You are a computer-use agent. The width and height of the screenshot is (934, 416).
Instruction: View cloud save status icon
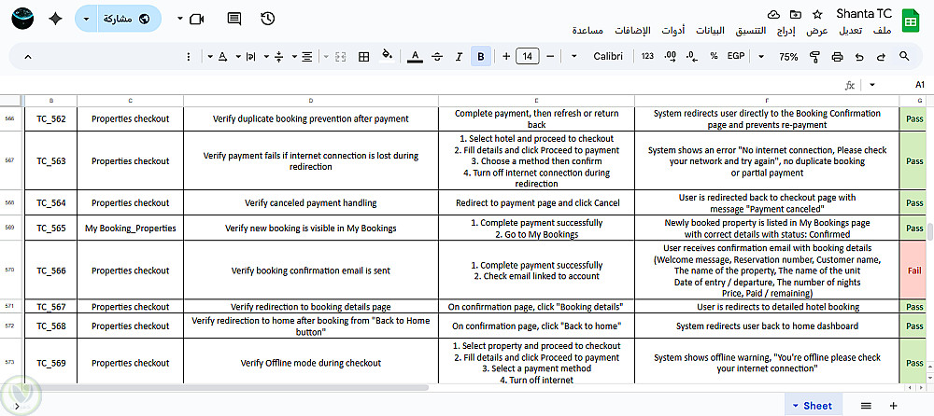coord(773,14)
